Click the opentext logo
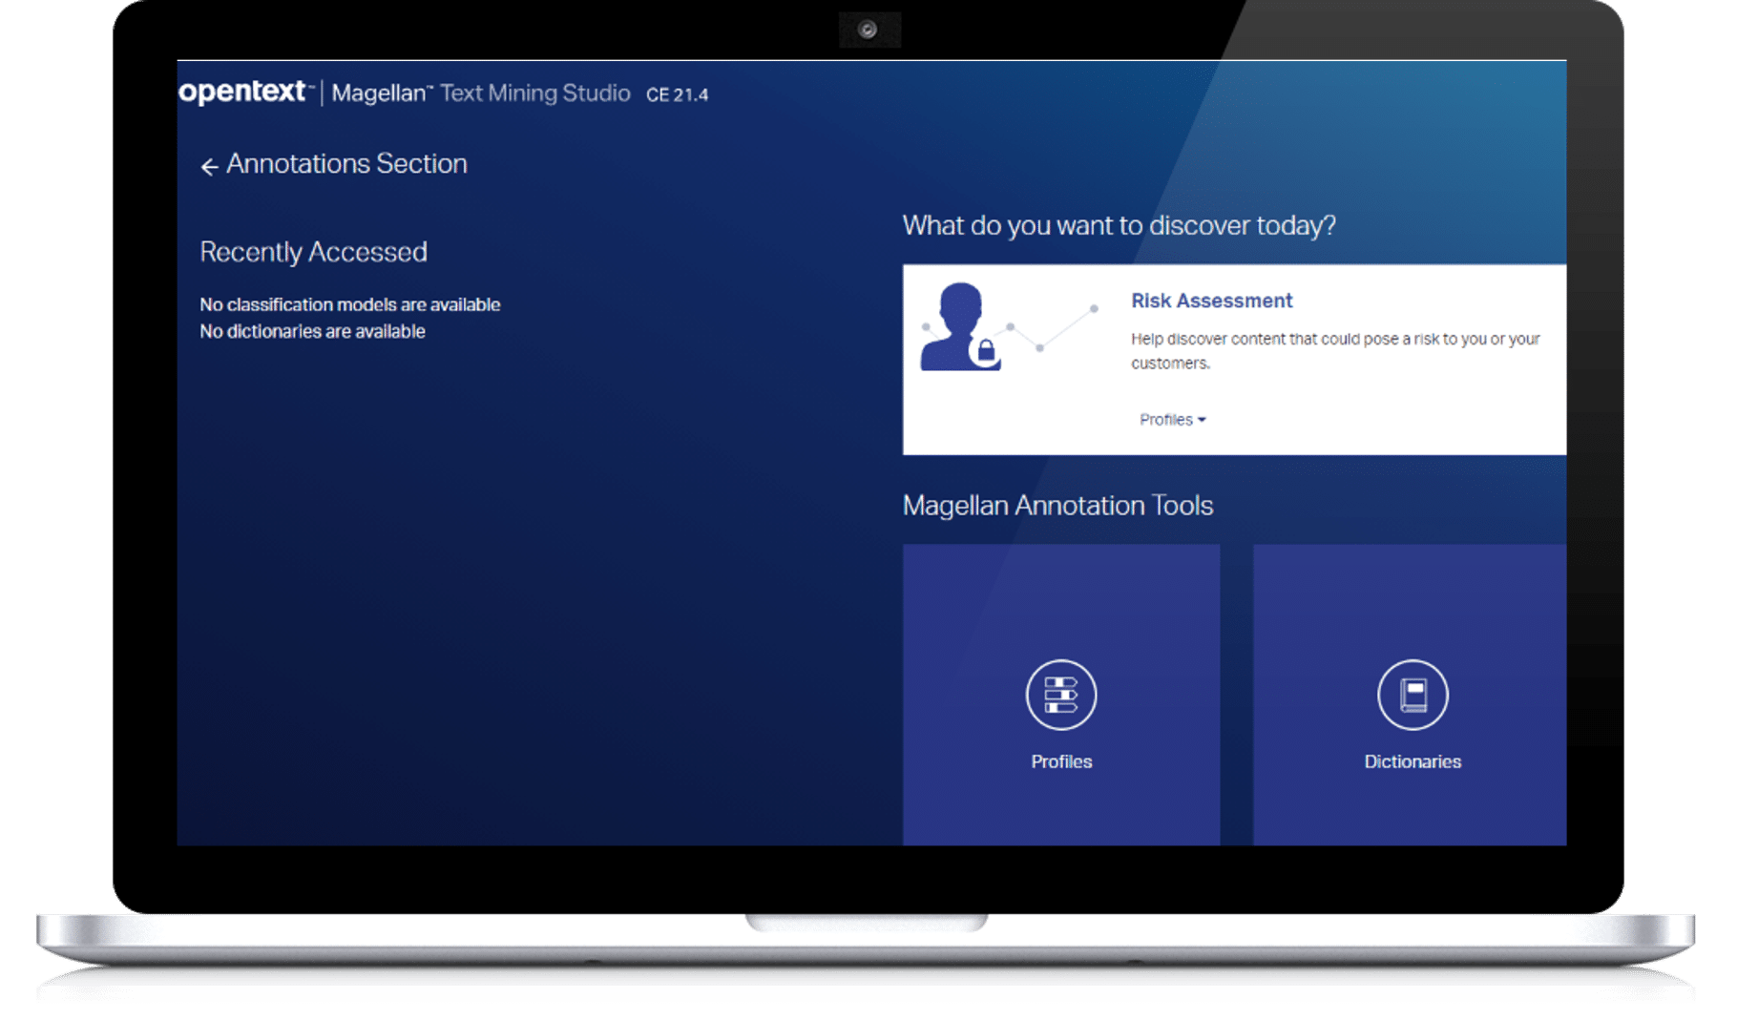Viewport: 1737px width, 1020px height. (x=244, y=92)
